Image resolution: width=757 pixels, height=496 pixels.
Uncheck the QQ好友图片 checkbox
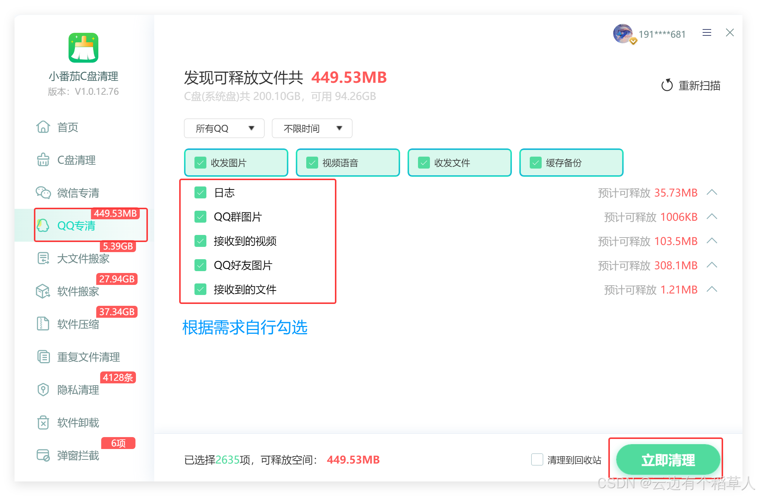click(200, 265)
